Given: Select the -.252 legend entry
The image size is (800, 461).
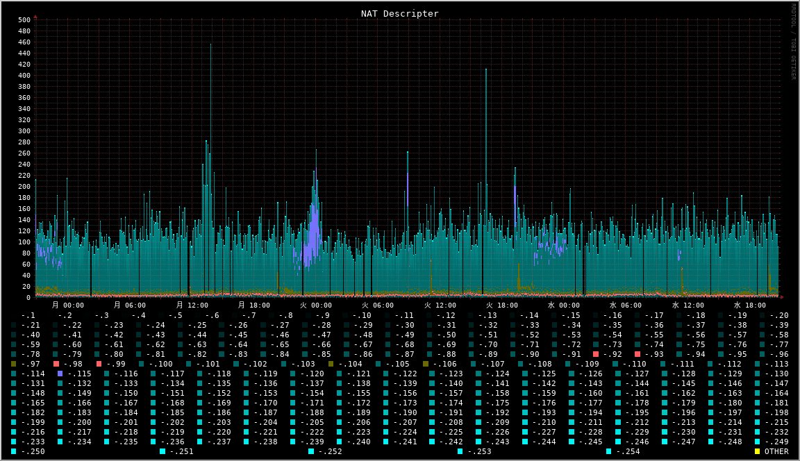Looking at the screenshot, I should [330, 451].
